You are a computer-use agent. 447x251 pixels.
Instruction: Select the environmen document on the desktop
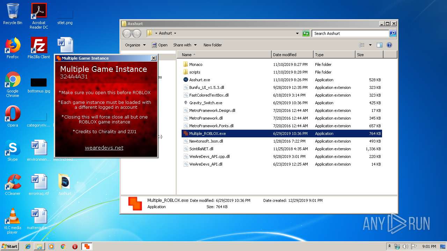click(x=39, y=151)
